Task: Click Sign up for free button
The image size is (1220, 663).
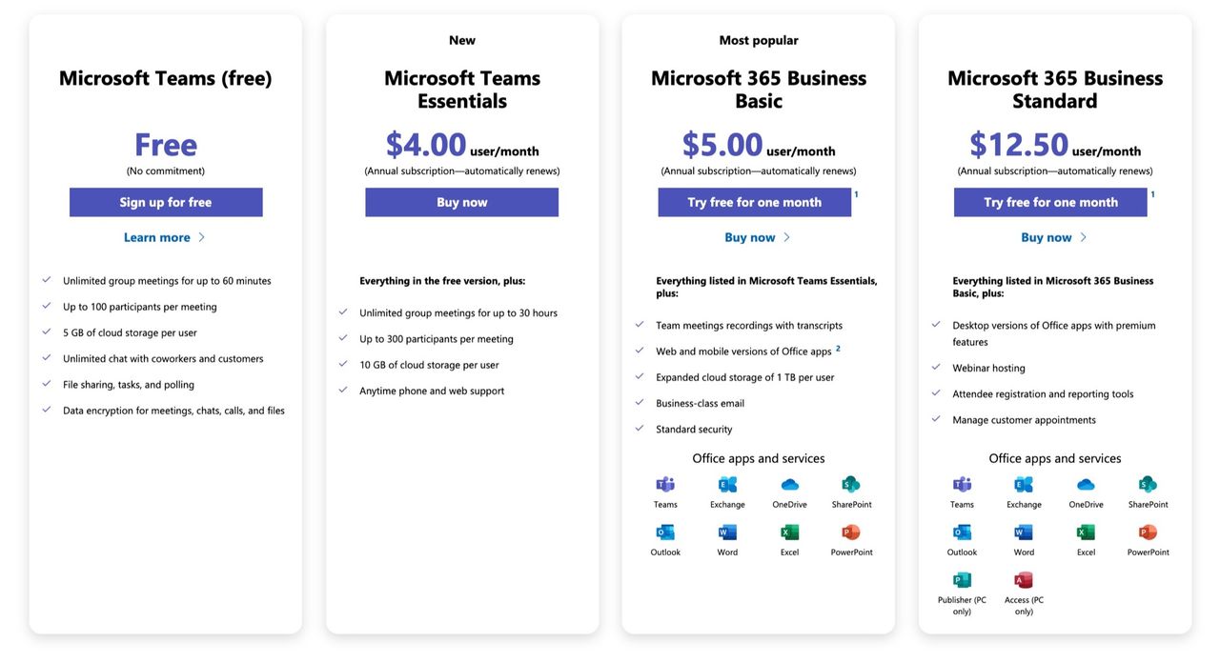Action: click(166, 202)
